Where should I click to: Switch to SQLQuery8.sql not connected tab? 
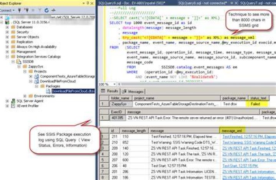click(202, 3)
